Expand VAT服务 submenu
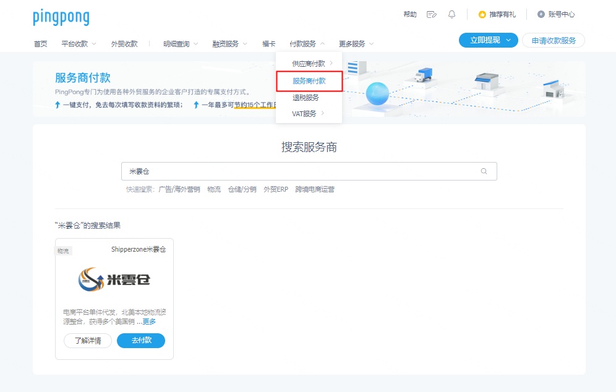The image size is (616, 392). [309, 114]
